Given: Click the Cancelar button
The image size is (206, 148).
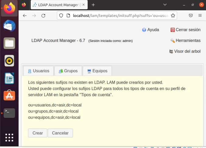Looking at the screenshot, I should click(x=60, y=133).
